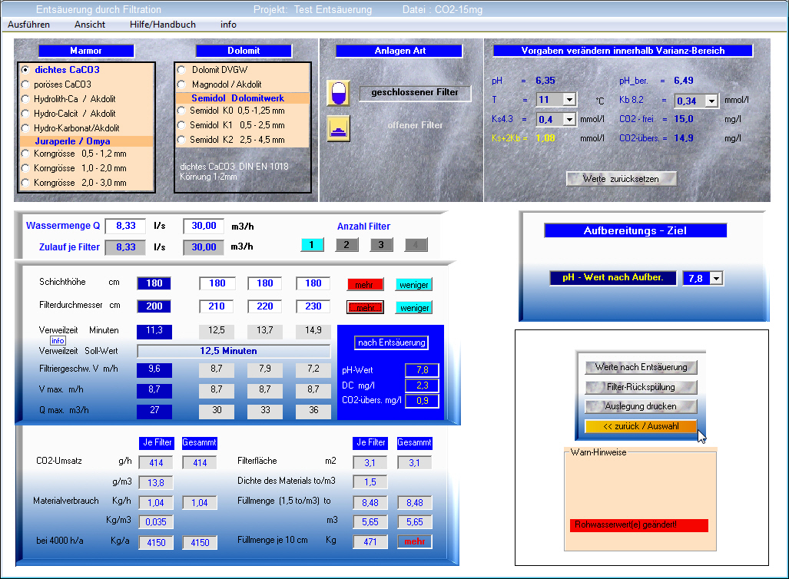
Task: Select filter count 2 button
Action: click(346, 245)
